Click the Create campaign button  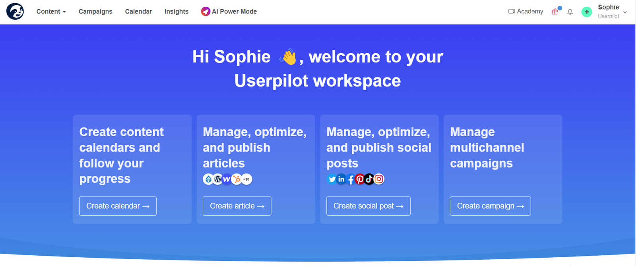[x=491, y=206]
